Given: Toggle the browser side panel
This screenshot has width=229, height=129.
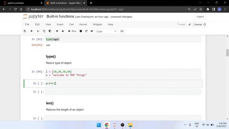Looking at the screenshot, I should point(214,9).
